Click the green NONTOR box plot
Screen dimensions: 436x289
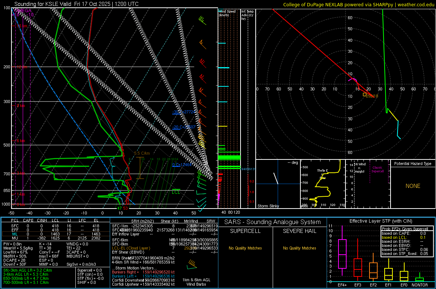[419, 279]
